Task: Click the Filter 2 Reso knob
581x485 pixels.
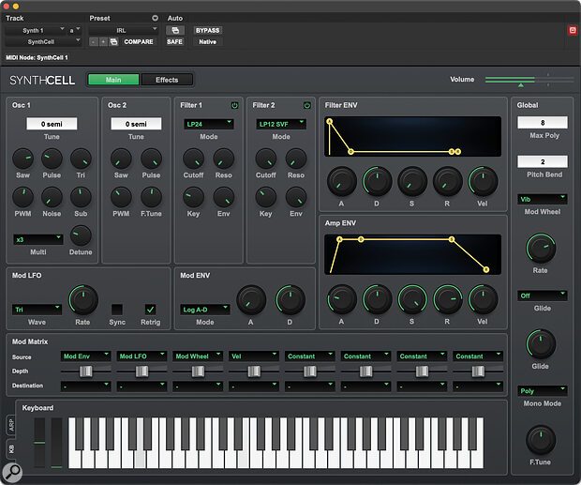Action: (296, 159)
